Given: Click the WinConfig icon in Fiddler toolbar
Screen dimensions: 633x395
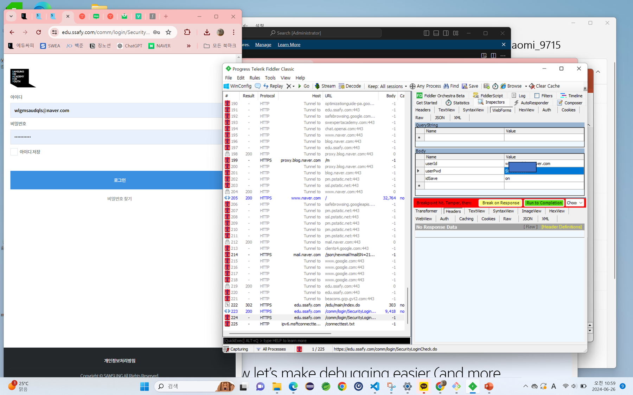Looking at the screenshot, I should (x=238, y=86).
